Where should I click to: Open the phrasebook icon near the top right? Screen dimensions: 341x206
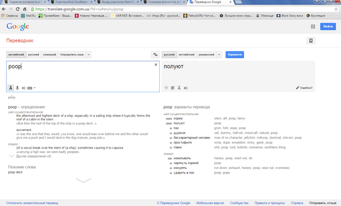click(311, 40)
